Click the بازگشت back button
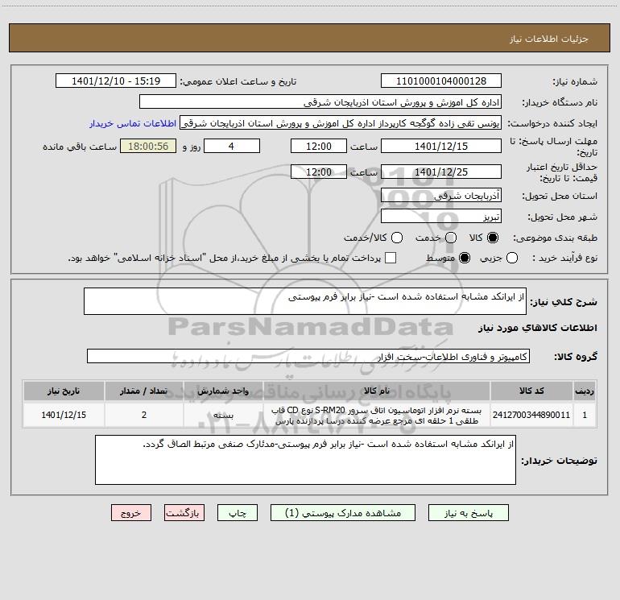Viewport: 620px width, 600px height. pyautogui.click(x=184, y=513)
